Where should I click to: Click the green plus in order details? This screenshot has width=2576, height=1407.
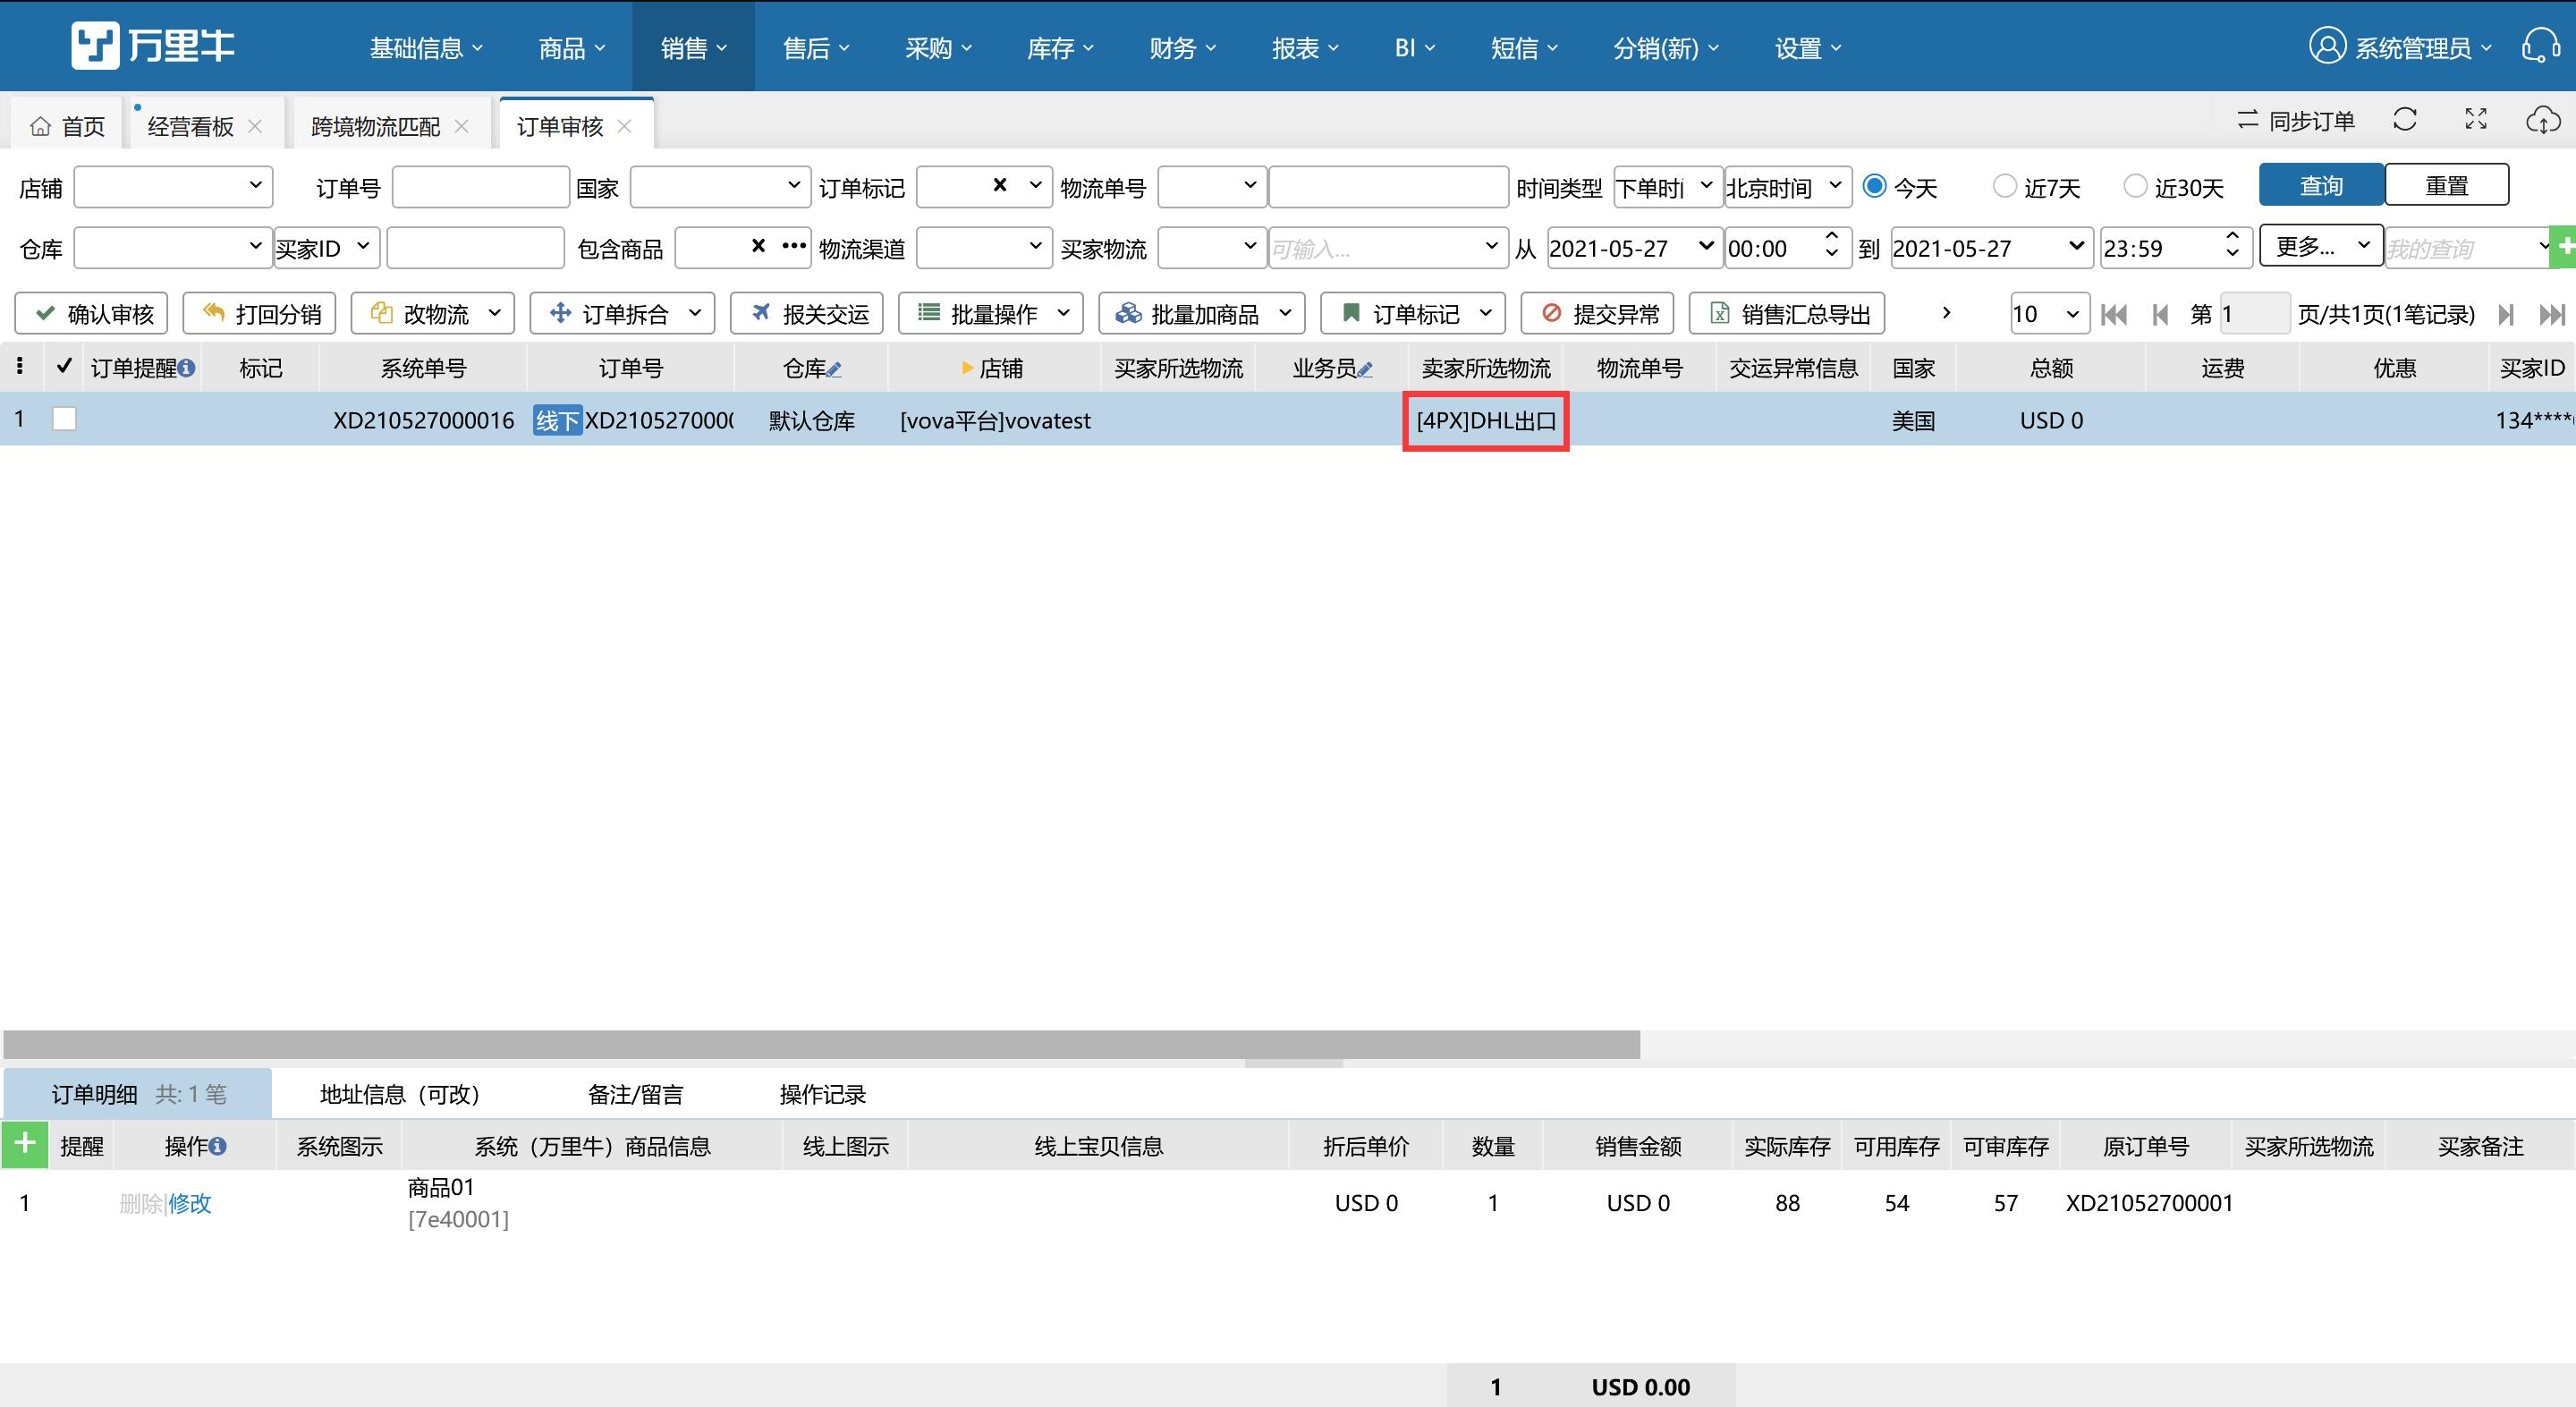point(25,1144)
